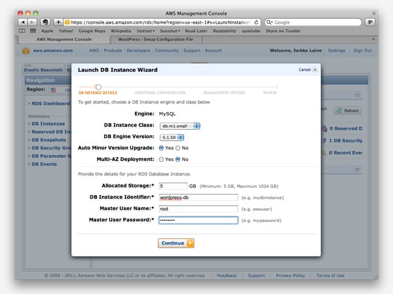The image size is (393, 294).
Task: Expand the Uutiset bookmarks folder
Action: coord(145,30)
